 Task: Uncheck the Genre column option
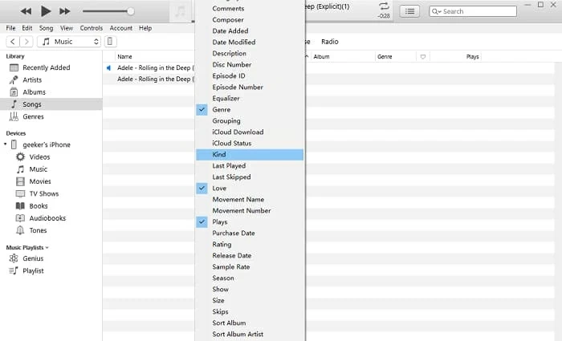click(221, 109)
